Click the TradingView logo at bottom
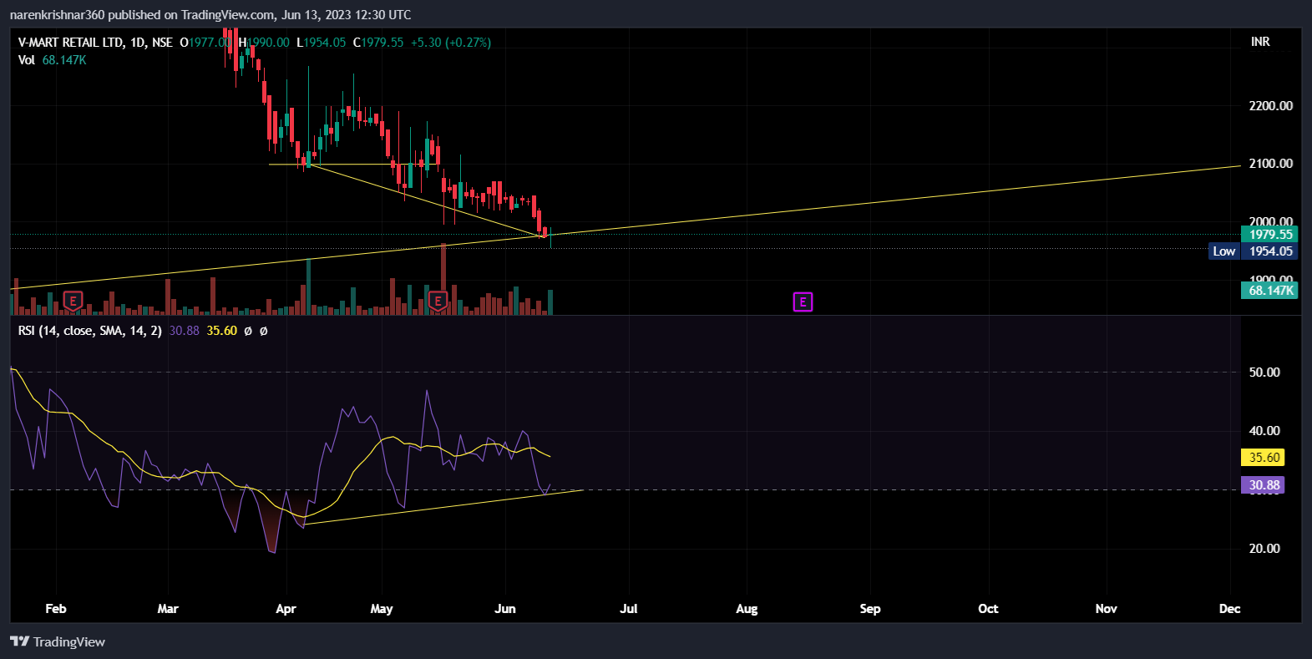 (x=58, y=641)
